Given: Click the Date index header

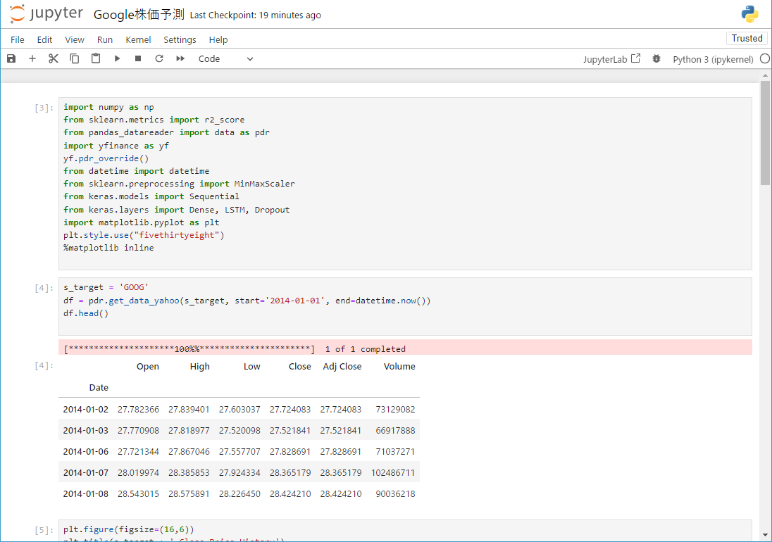Looking at the screenshot, I should (x=99, y=388).
